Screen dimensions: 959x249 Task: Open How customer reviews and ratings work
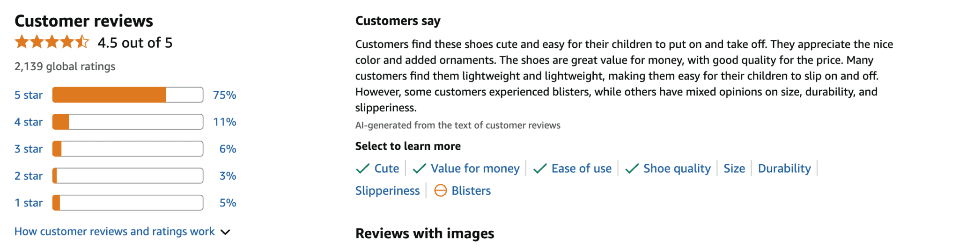[114, 231]
